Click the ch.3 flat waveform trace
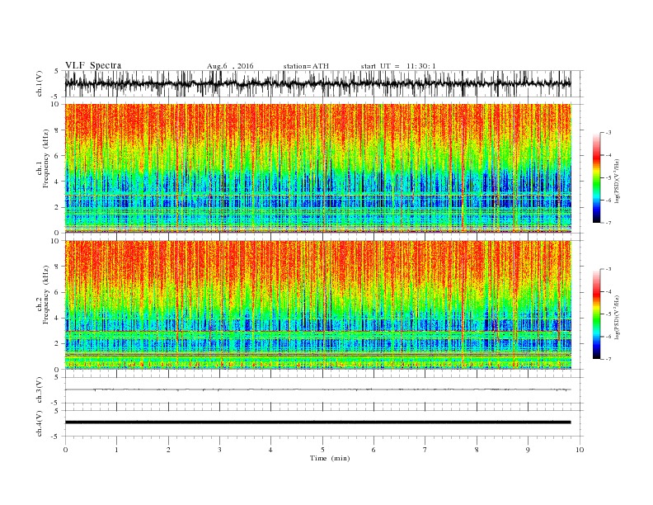The height and width of the screenshot is (505, 653). [317, 389]
